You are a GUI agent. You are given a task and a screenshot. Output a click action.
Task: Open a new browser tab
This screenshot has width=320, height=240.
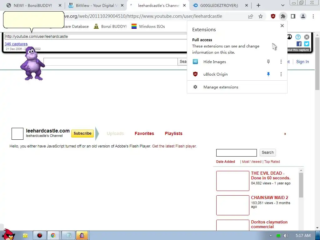pyautogui.click(x=258, y=6)
